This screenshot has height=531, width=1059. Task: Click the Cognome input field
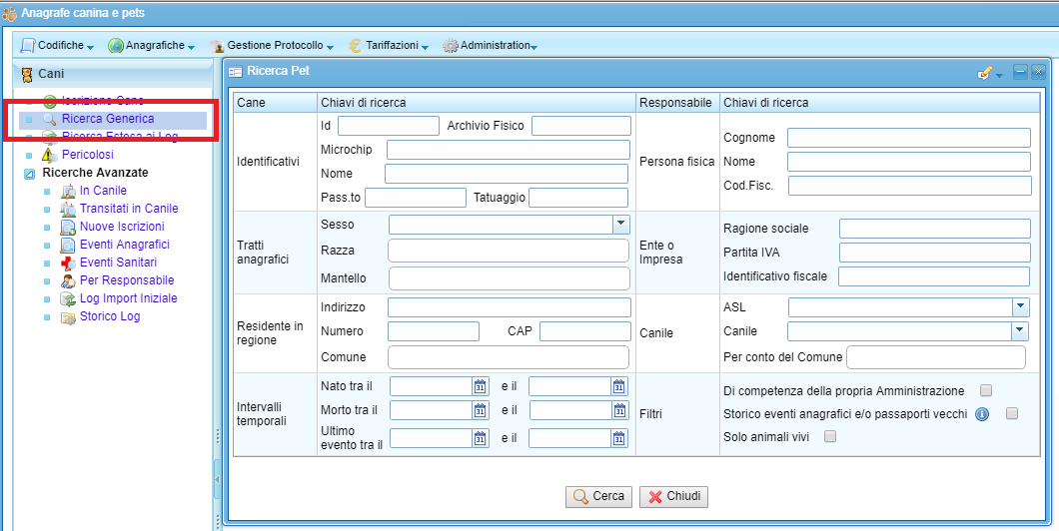pos(909,138)
